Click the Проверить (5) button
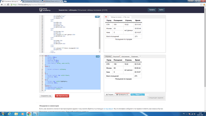 pos(122,94)
